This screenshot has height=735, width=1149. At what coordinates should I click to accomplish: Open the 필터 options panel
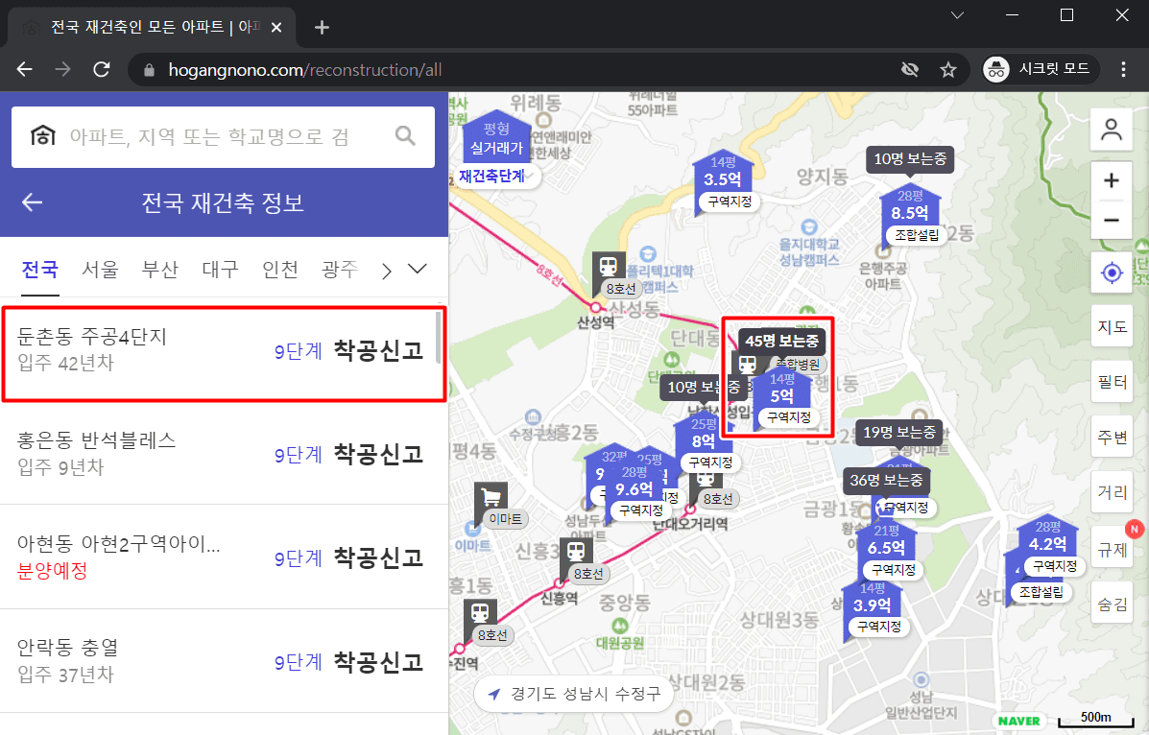tap(1112, 382)
